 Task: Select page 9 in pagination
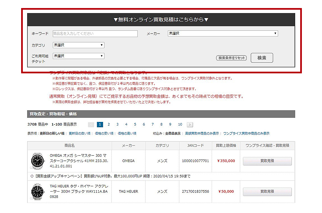click(x=170, y=125)
